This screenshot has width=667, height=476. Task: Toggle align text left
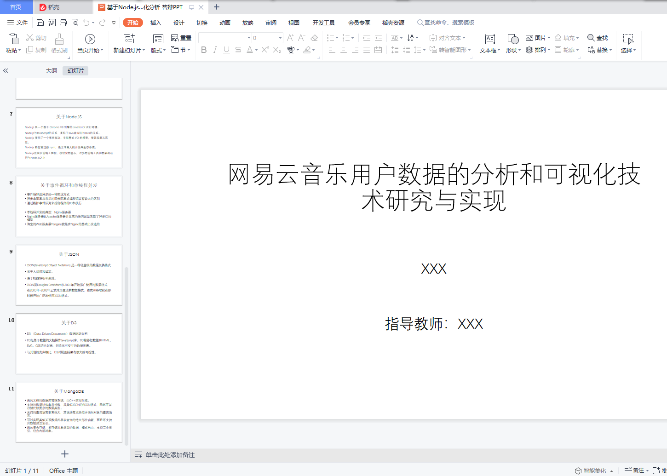pos(332,50)
